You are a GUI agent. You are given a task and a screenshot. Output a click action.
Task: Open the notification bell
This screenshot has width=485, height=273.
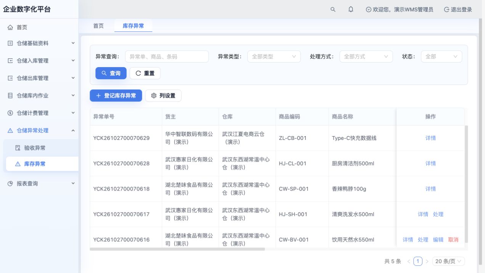(x=351, y=10)
